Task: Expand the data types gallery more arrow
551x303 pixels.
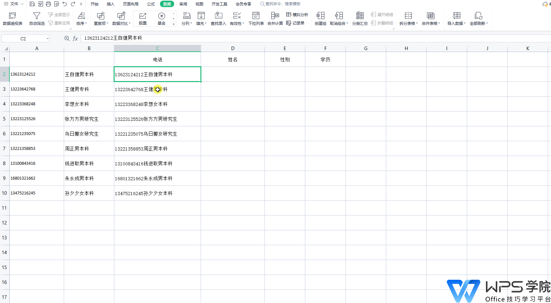Action: (174, 24)
